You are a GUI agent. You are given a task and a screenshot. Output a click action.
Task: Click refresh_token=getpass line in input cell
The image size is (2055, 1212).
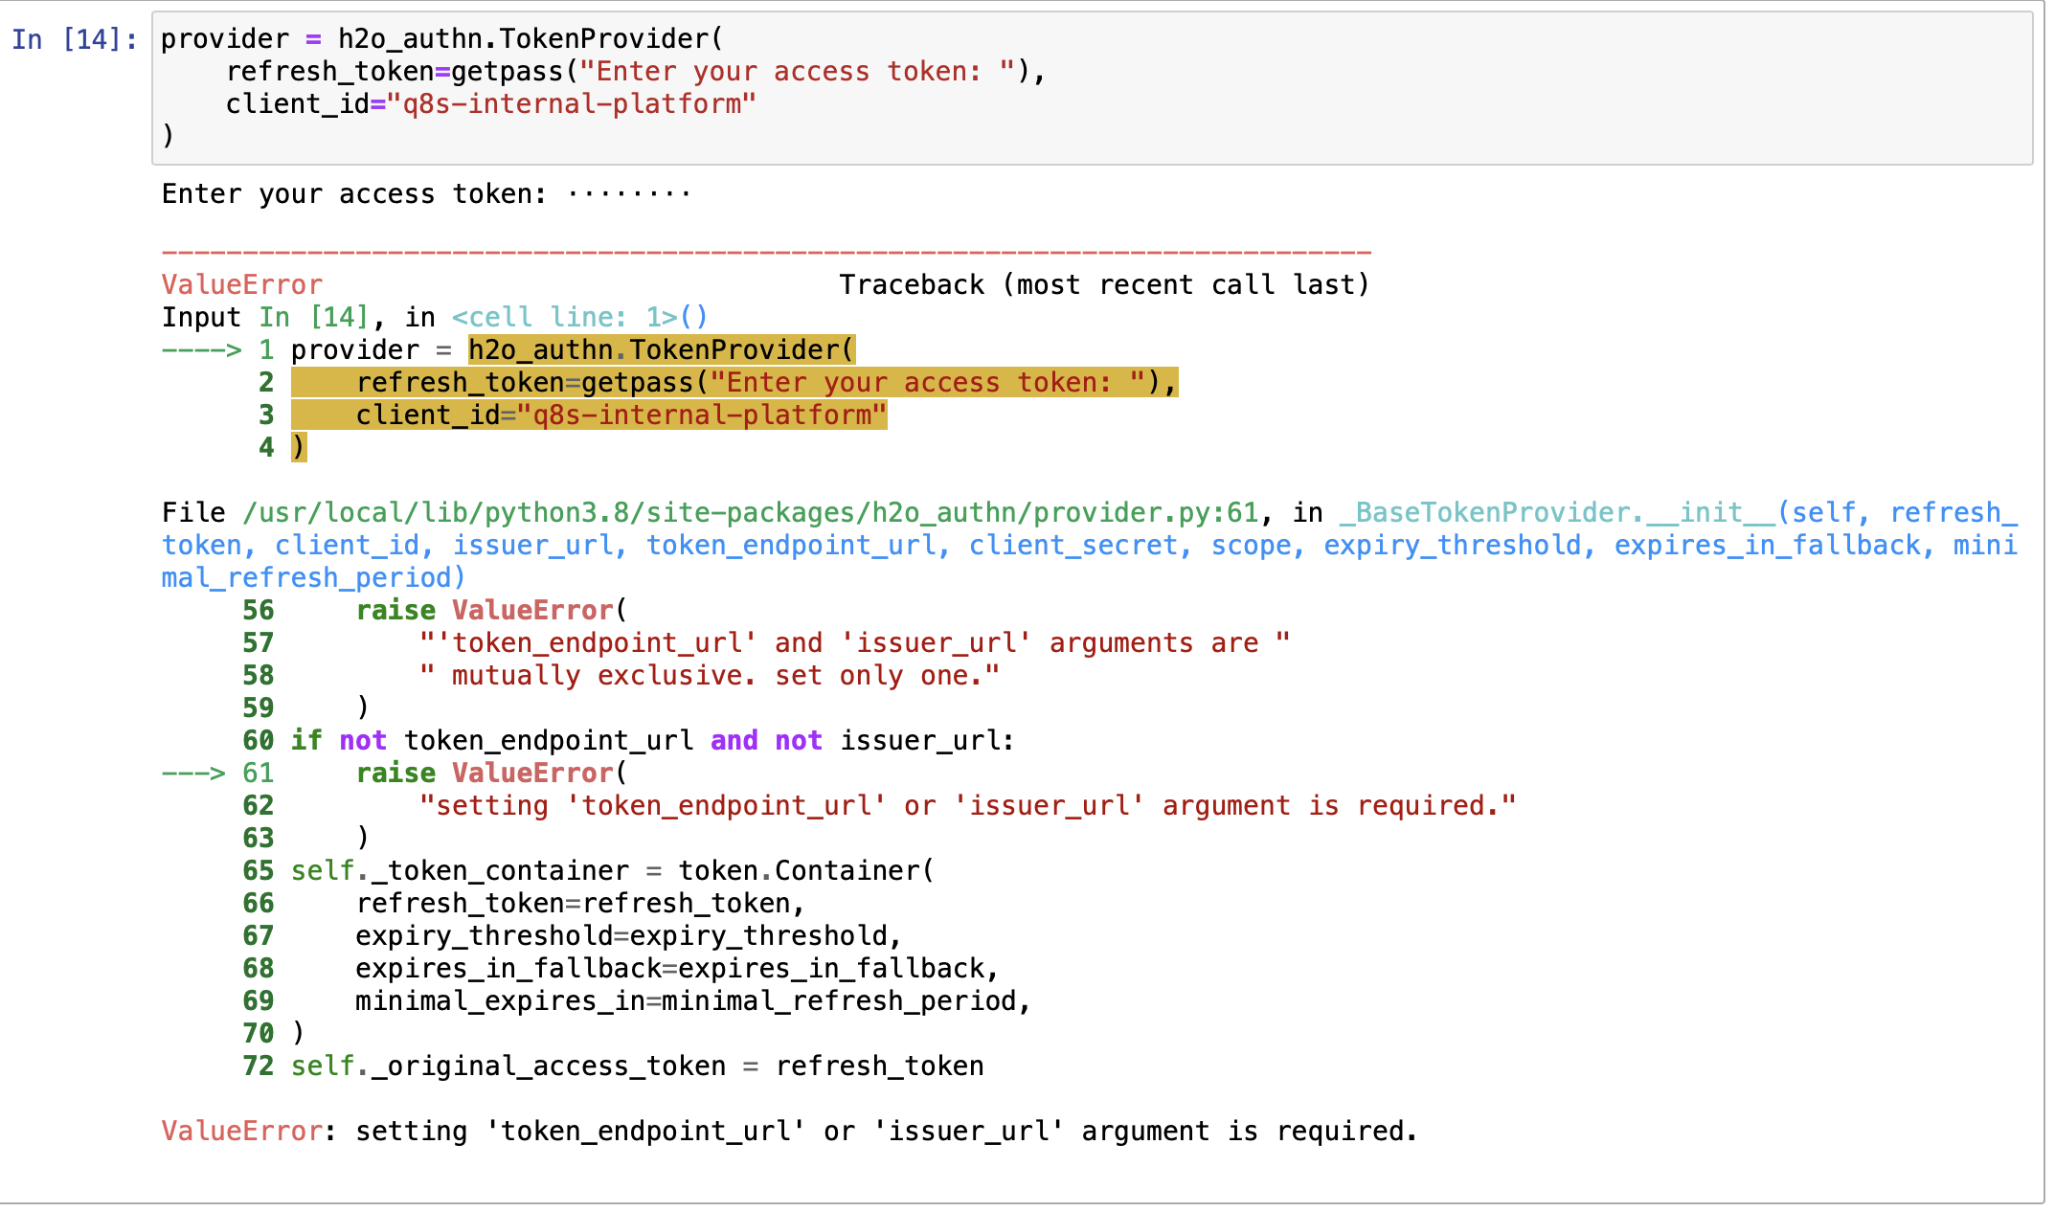(636, 72)
